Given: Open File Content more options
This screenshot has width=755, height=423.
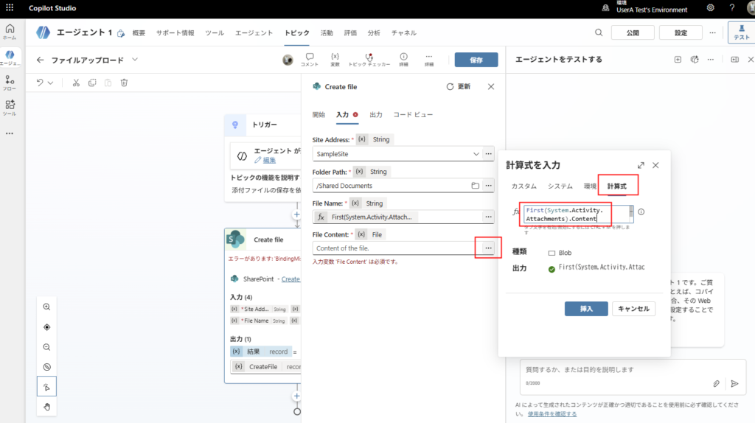Looking at the screenshot, I should coord(488,248).
